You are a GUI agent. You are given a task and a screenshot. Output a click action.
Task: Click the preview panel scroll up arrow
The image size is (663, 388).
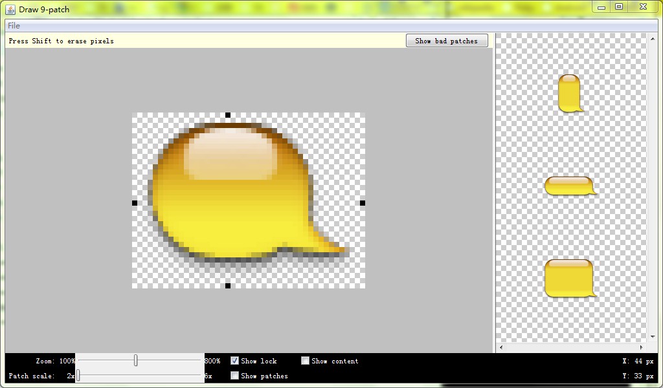[653, 39]
